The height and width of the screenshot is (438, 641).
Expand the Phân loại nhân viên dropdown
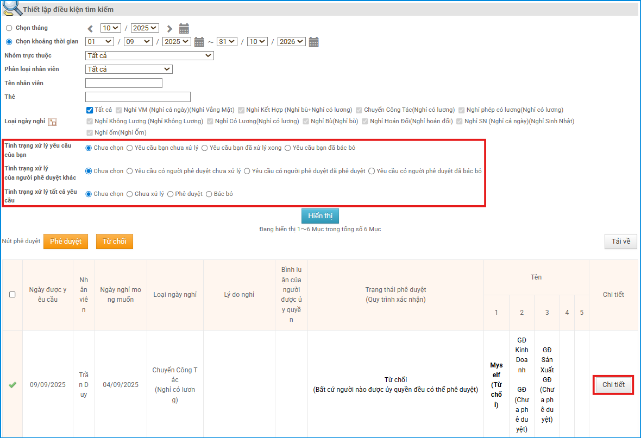(x=129, y=69)
